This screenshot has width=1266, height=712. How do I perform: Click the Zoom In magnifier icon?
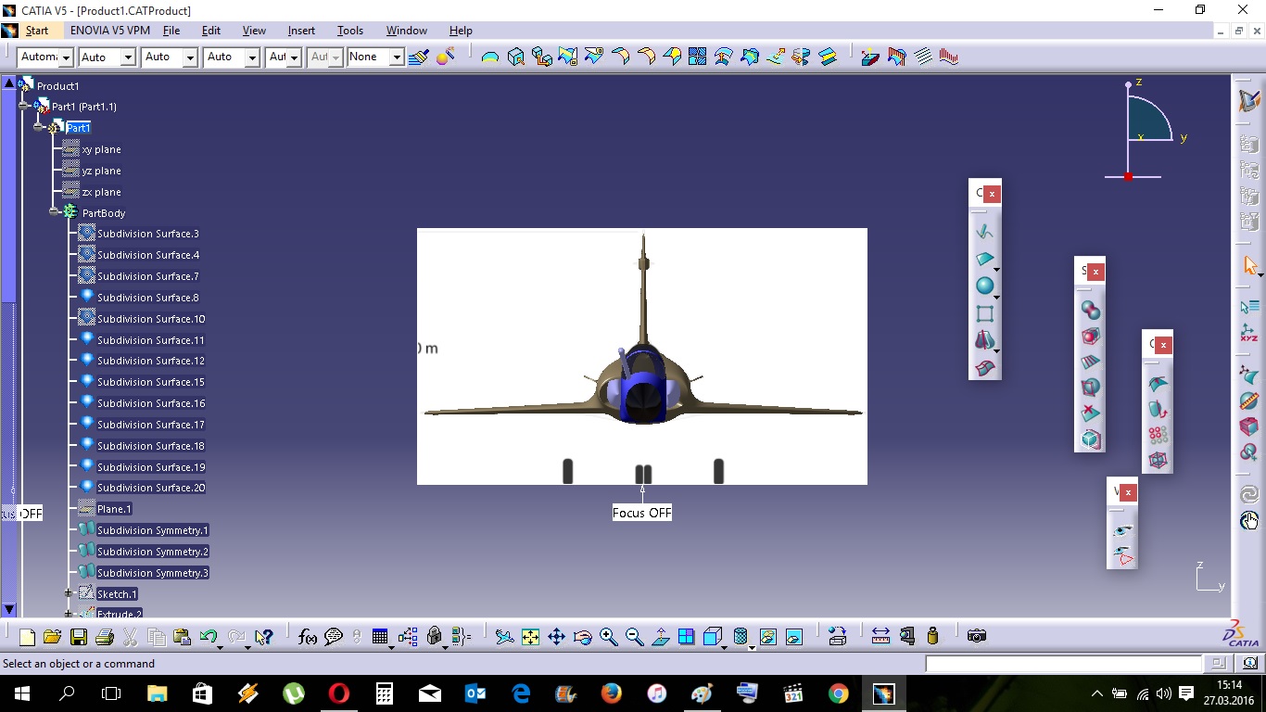coord(608,637)
